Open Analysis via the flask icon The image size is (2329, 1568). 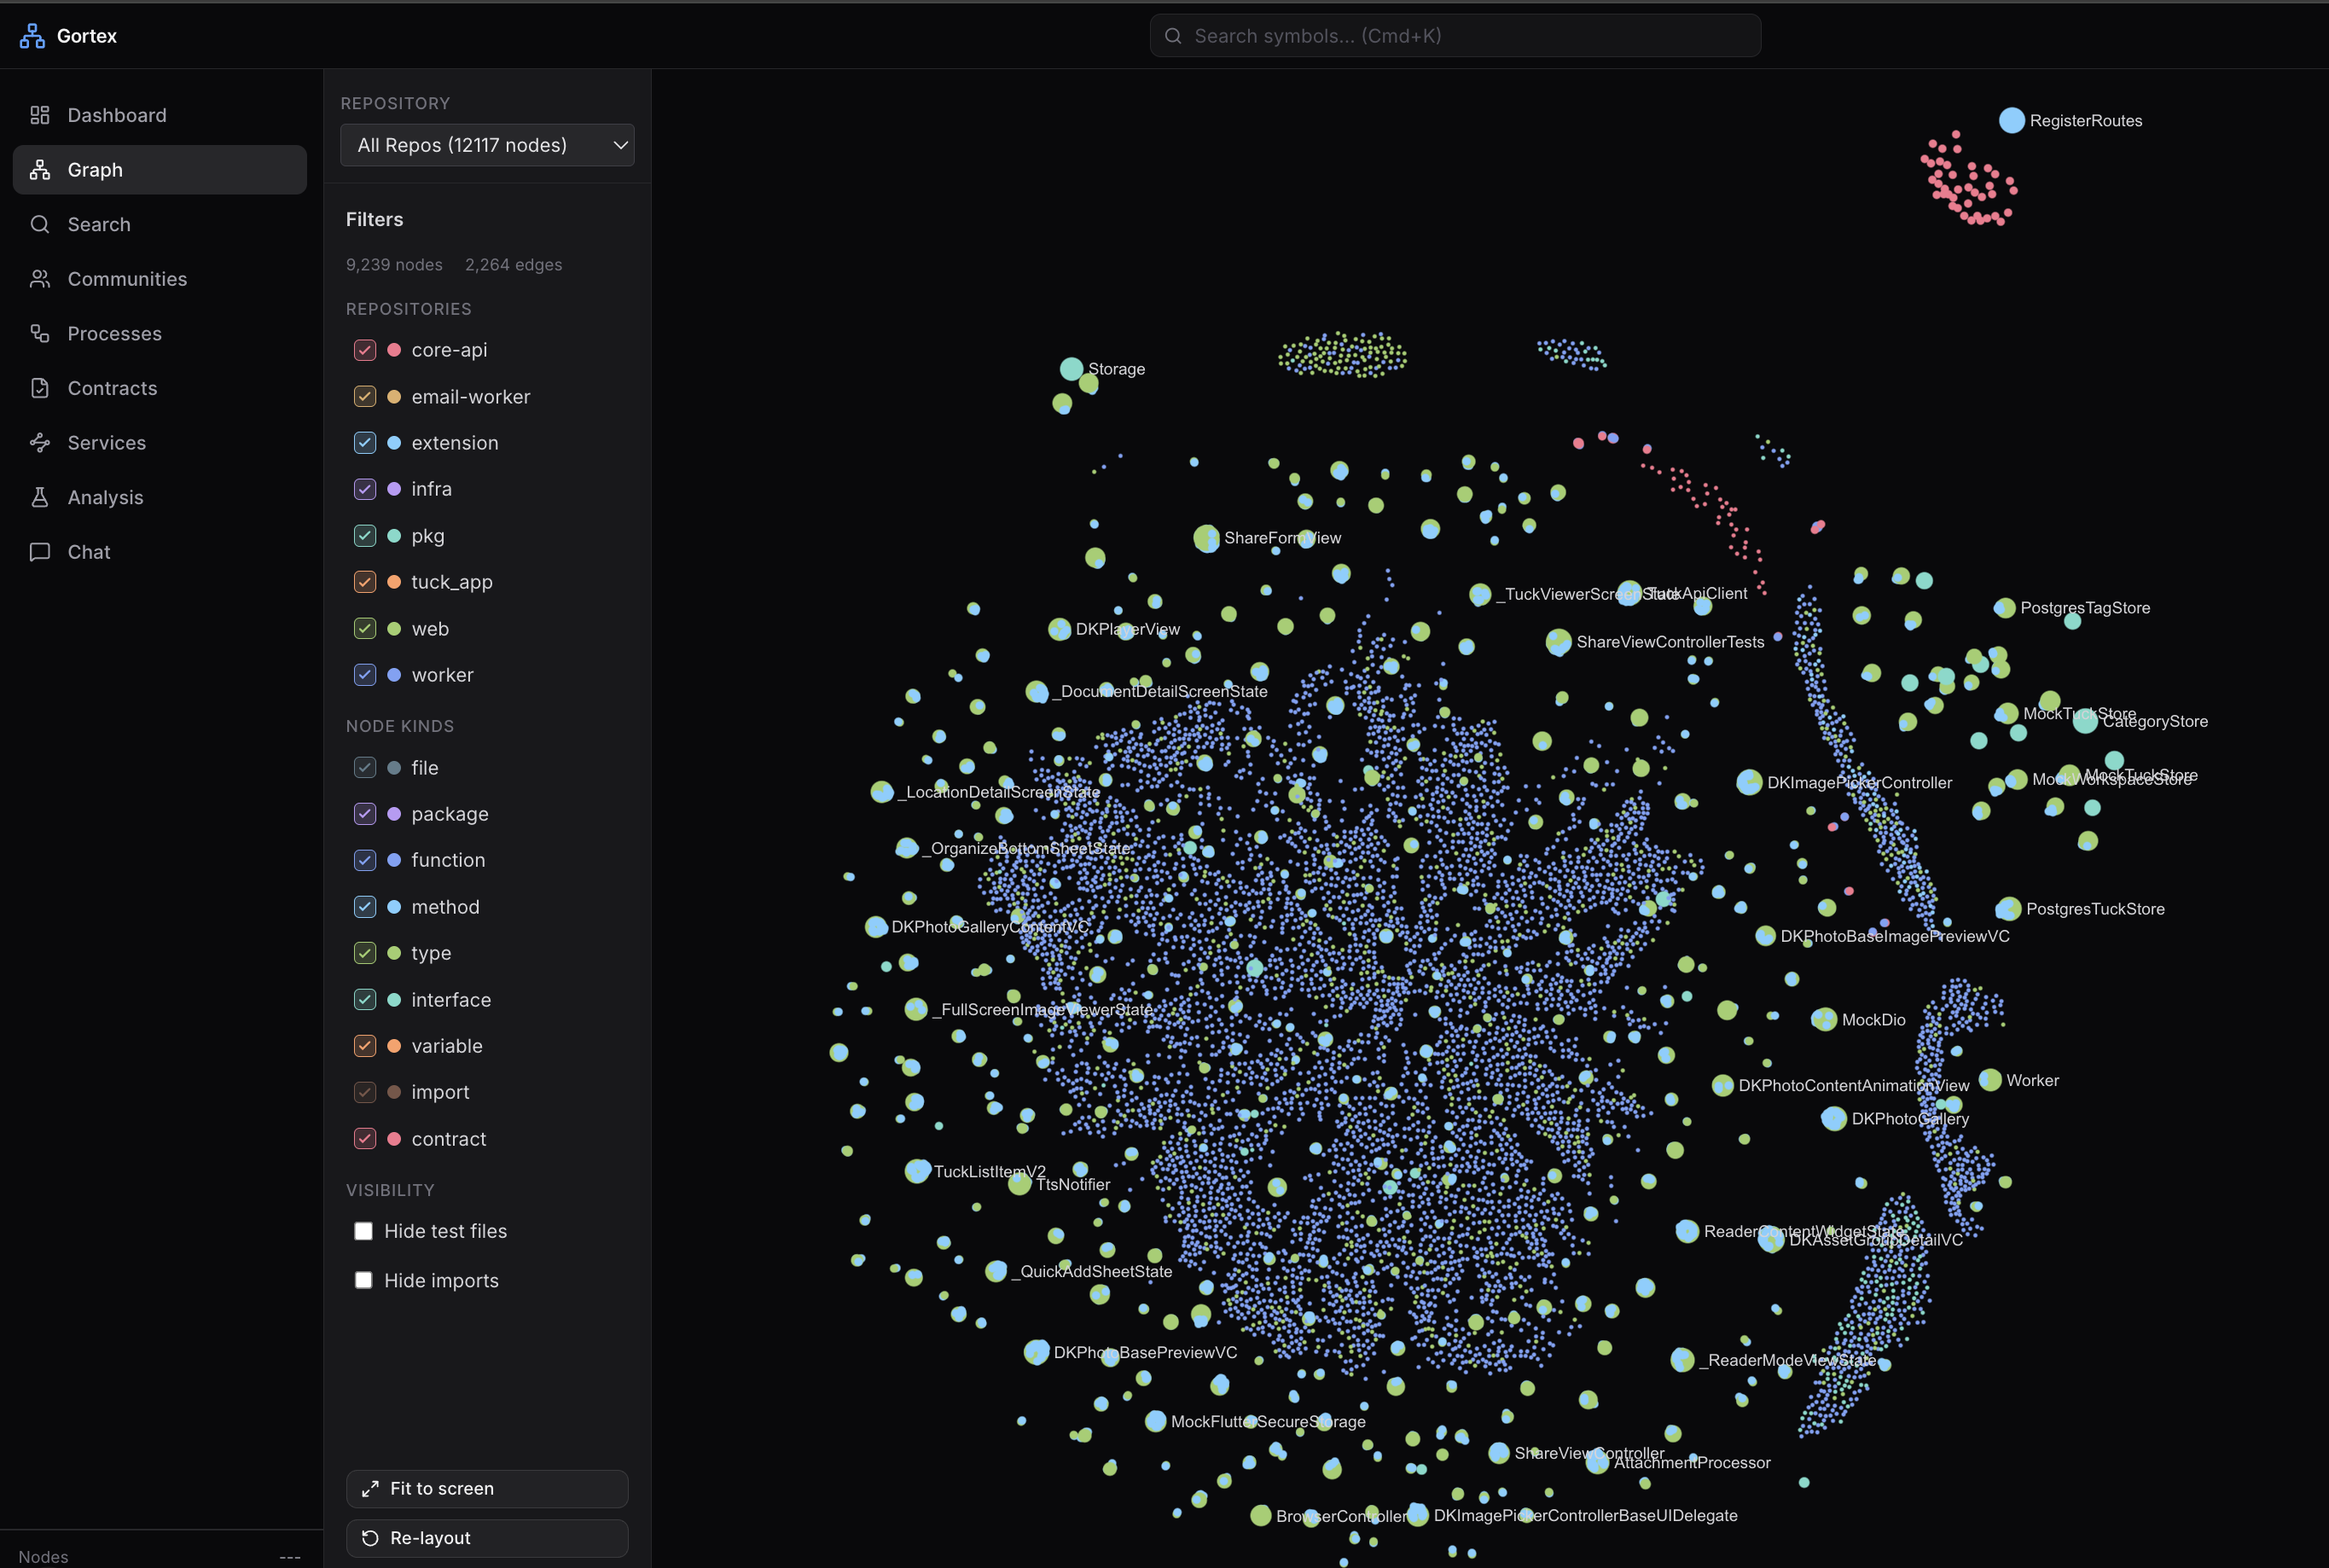(40, 497)
